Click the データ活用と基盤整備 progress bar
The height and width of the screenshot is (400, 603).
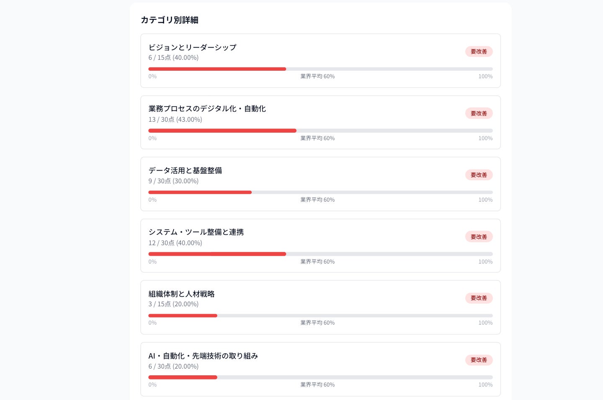coord(320,192)
